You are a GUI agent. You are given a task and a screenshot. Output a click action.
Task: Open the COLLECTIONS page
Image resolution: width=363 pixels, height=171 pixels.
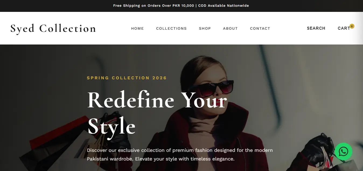[171, 28]
